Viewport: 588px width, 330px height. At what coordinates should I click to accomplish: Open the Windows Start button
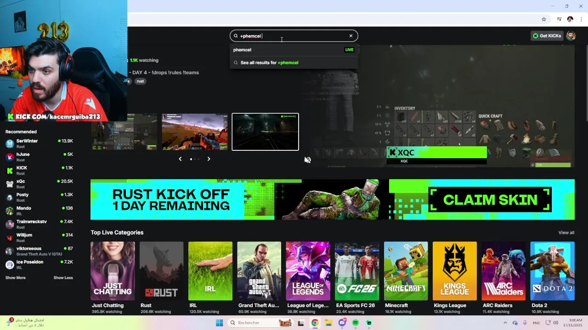click(x=220, y=323)
